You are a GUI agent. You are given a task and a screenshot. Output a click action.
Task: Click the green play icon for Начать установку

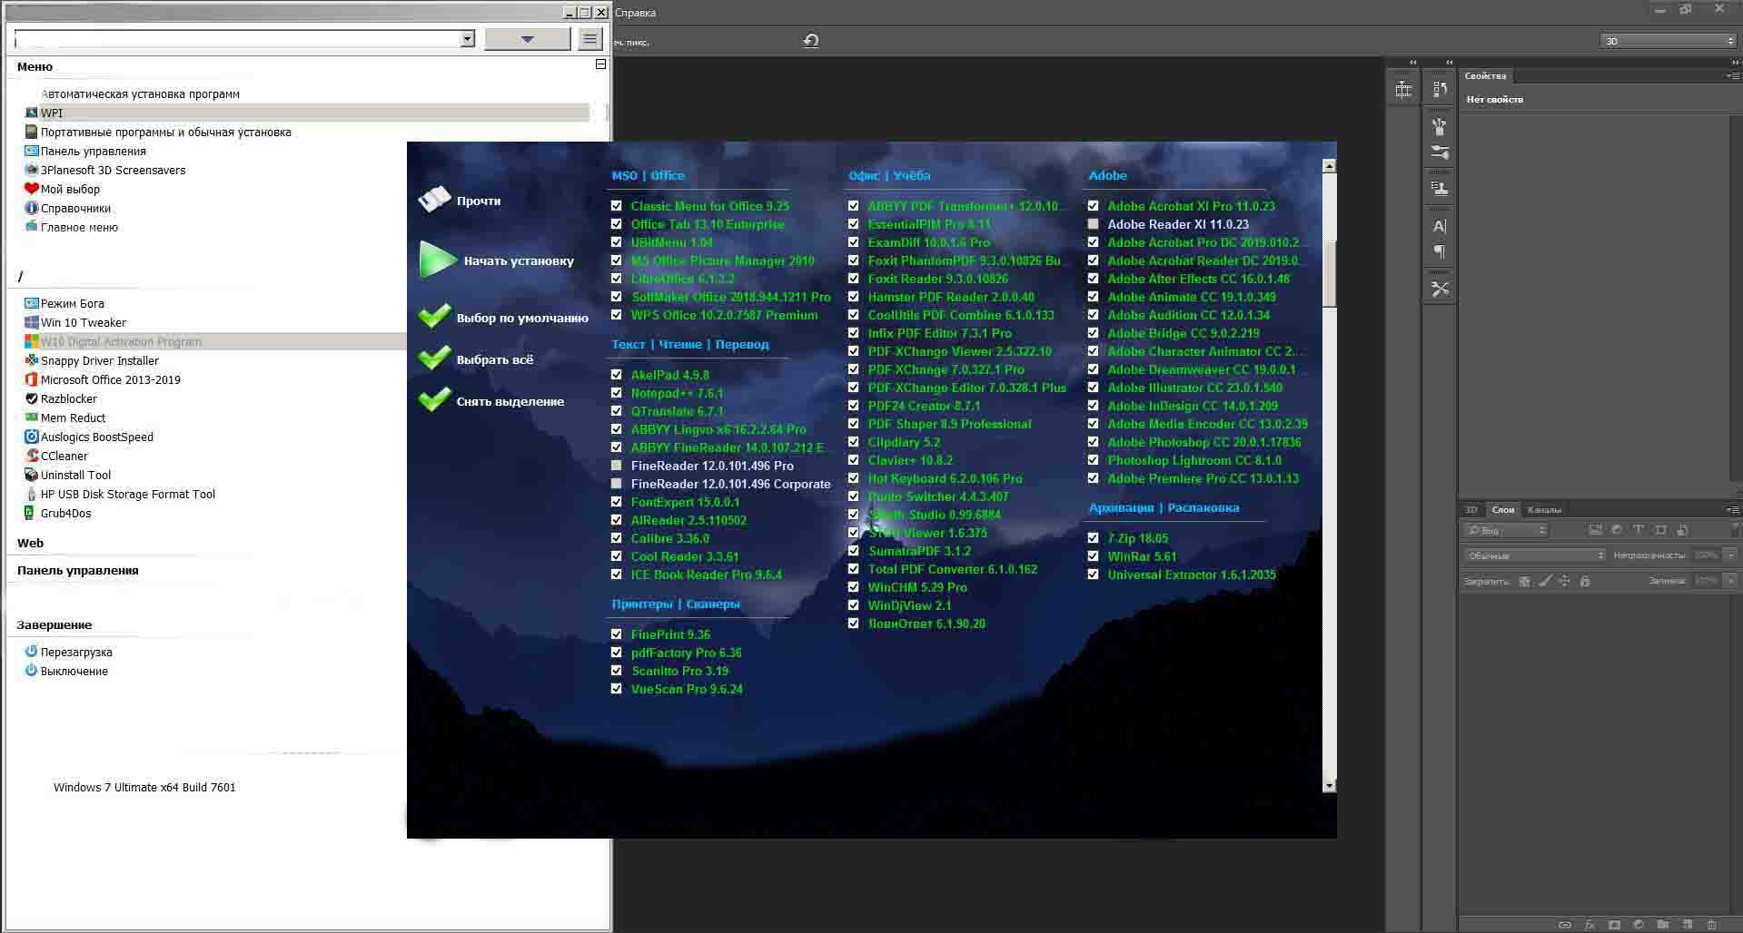tap(437, 260)
